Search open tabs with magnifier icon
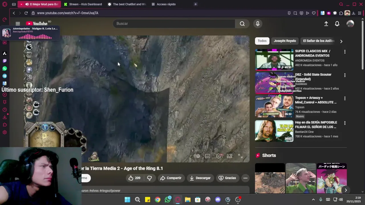The width and height of the screenshot is (365, 205). point(341,4)
